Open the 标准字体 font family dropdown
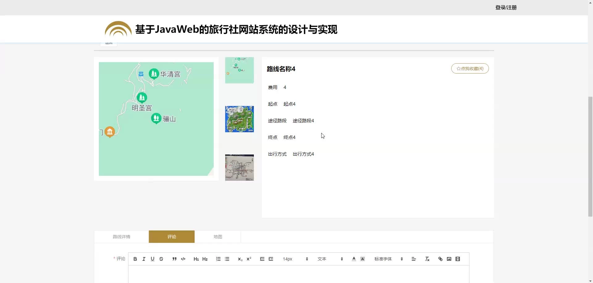 388,259
